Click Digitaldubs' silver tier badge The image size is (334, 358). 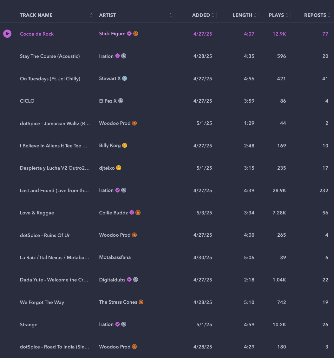point(135,280)
